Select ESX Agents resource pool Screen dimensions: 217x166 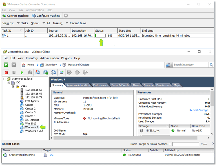click(x=32, y=101)
